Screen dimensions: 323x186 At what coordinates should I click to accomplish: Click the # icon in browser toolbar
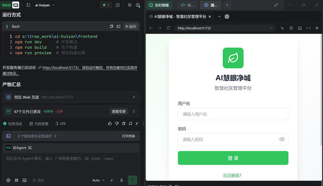coord(317,28)
